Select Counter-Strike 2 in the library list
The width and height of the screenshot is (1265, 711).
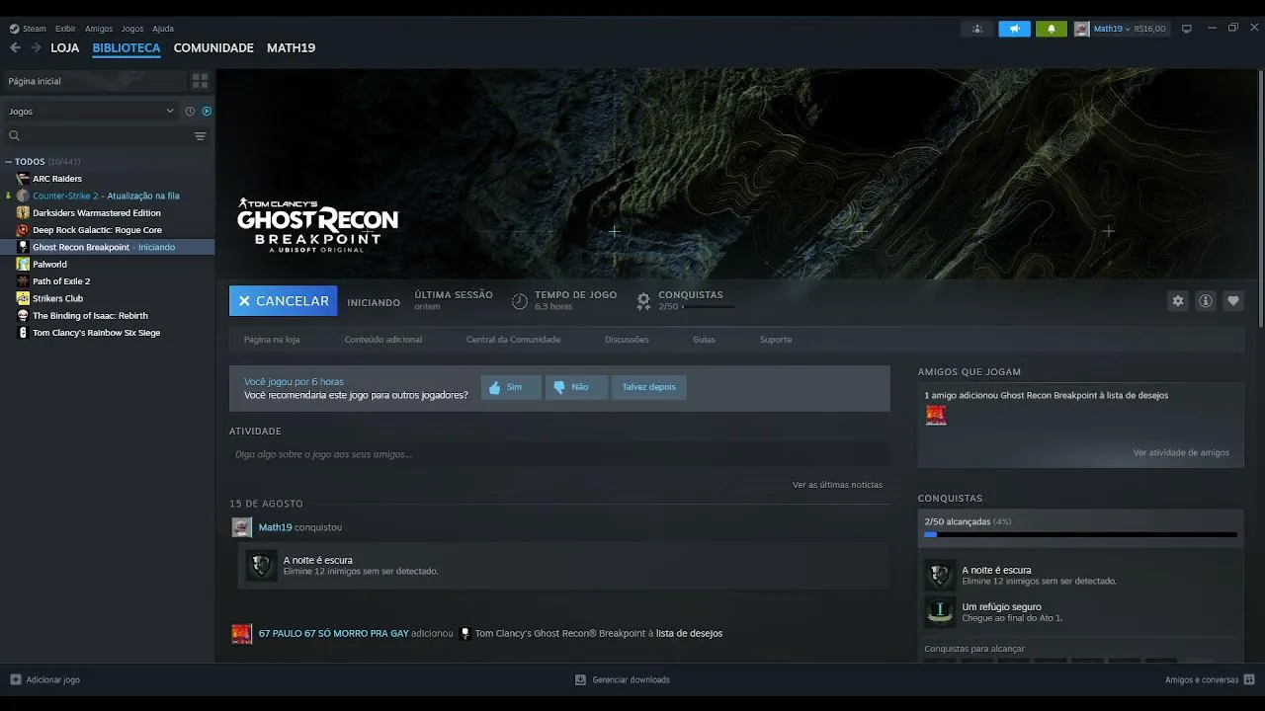pos(108,196)
